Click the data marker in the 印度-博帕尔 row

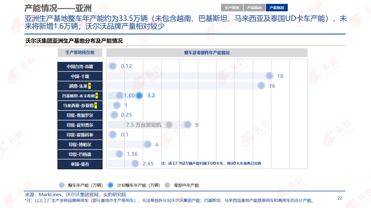click(148, 144)
